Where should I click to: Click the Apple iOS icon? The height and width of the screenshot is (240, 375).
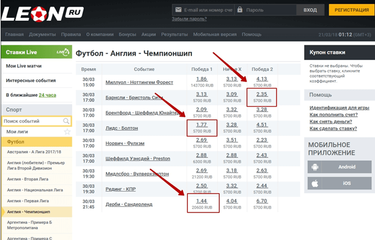[x=315, y=183]
